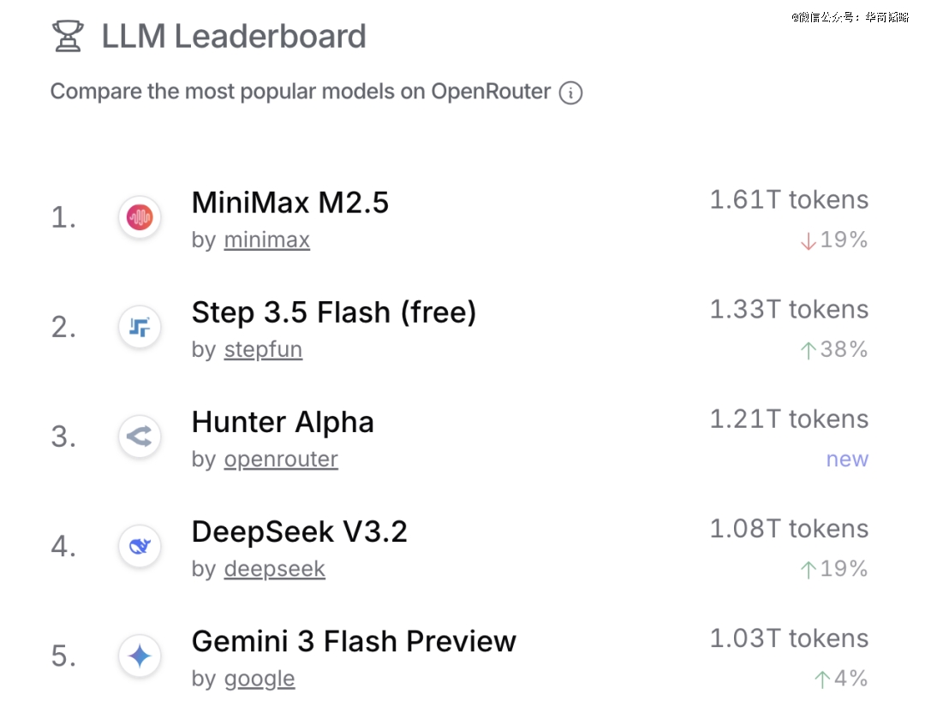Click the Hunter Alpha OpenRouter logo icon
The image size is (925, 718).
click(140, 437)
